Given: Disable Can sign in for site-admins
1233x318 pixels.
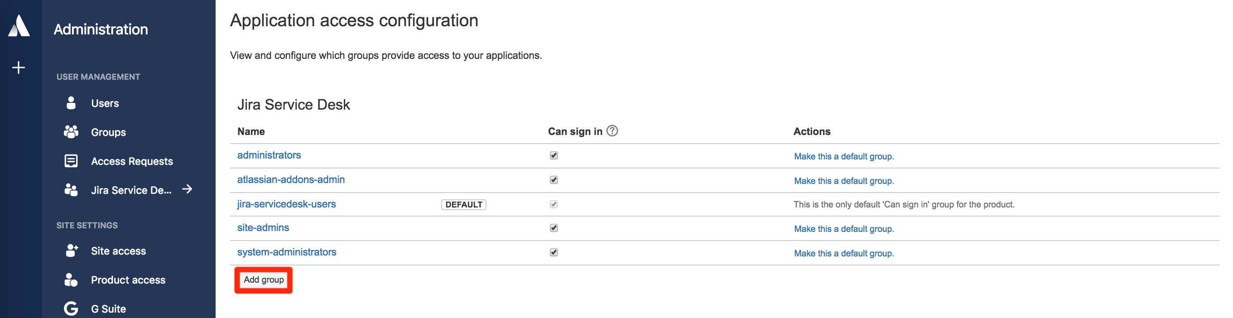Looking at the screenshot, I should click(x=554, y=228).
